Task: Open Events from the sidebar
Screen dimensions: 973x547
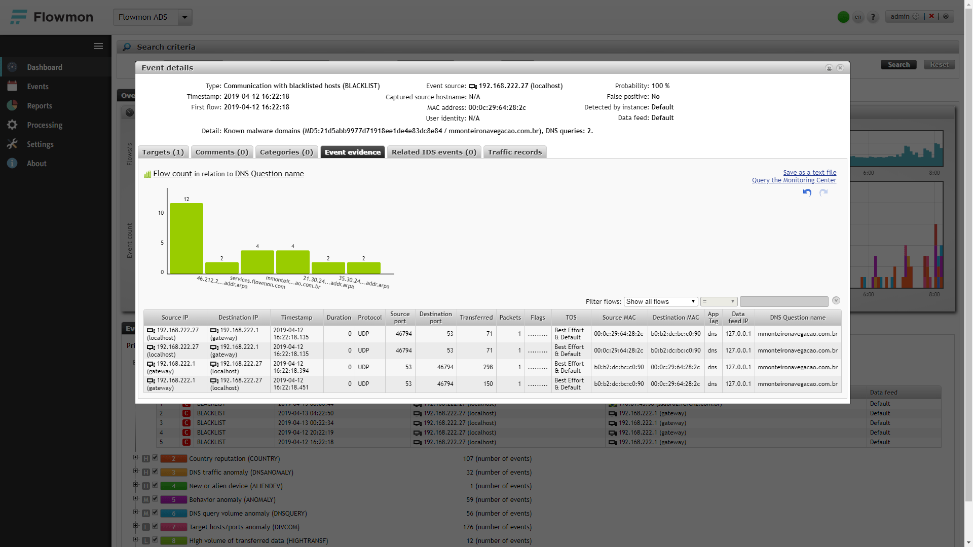Action: pos(38,87)
